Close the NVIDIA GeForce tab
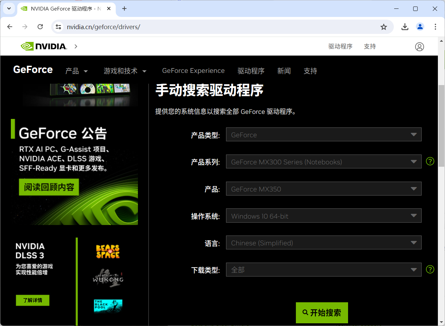Screen dimensions: 445x326 tap(109, 8)
